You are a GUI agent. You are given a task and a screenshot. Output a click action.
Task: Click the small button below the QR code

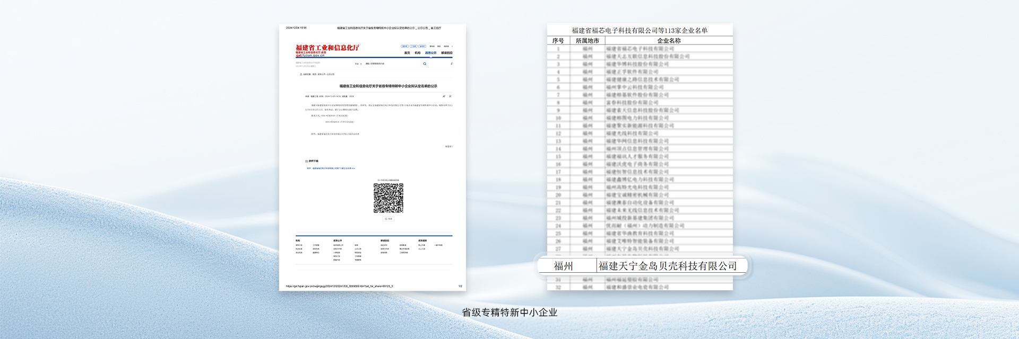388,219
